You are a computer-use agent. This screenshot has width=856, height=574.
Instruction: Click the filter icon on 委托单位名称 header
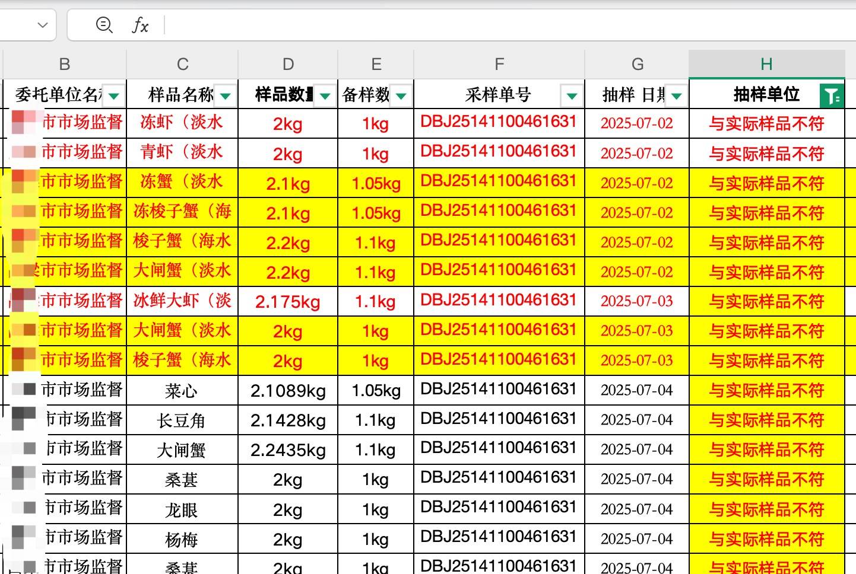[x=113, y=94]
